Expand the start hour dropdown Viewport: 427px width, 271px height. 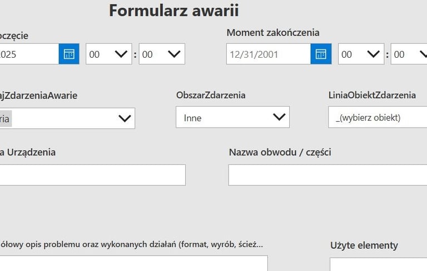coord(108,54)
